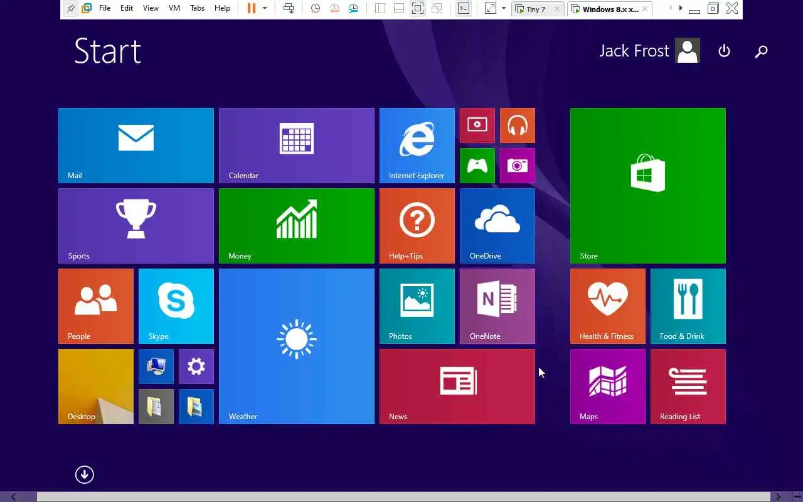Open the Food & Drink tile
The image size is (803, 502).
[688, 306]
